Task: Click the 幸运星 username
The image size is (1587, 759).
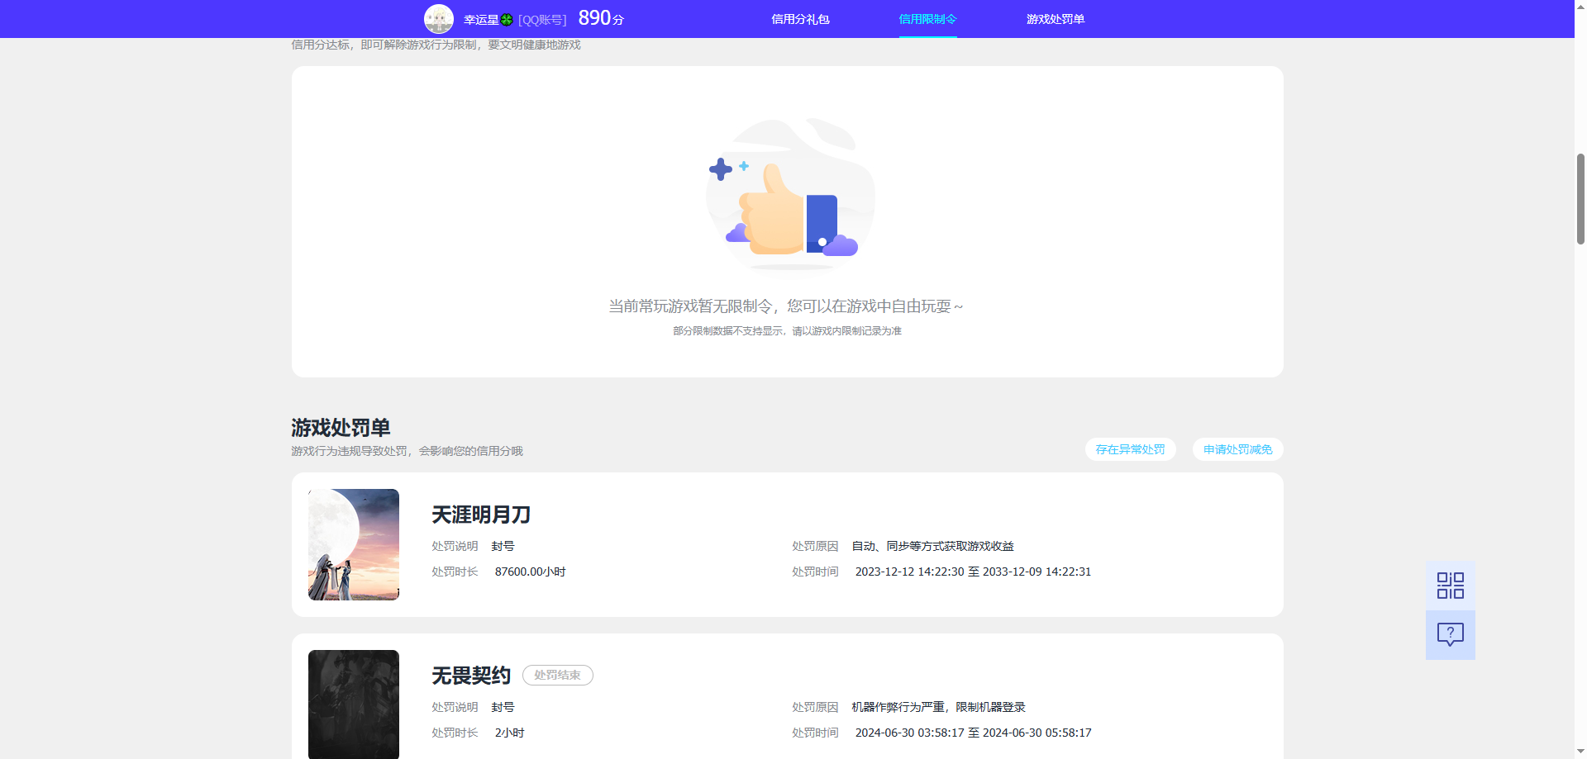Action: 481,20
